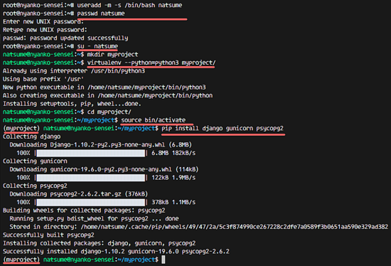Click the last '(myproject)' prompt prefix

tap(21, 260)
